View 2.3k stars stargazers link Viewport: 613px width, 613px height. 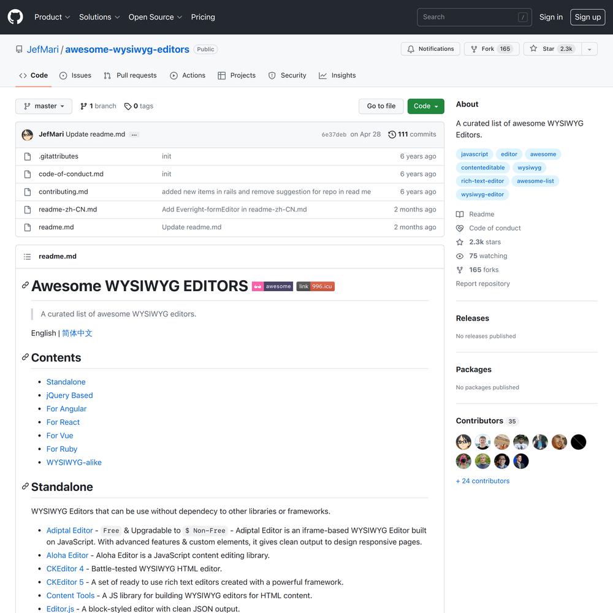[x=479, y=242]
